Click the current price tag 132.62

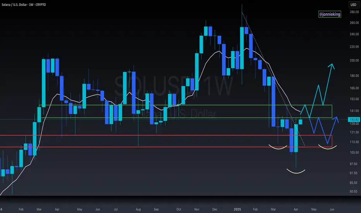point(354,120)
